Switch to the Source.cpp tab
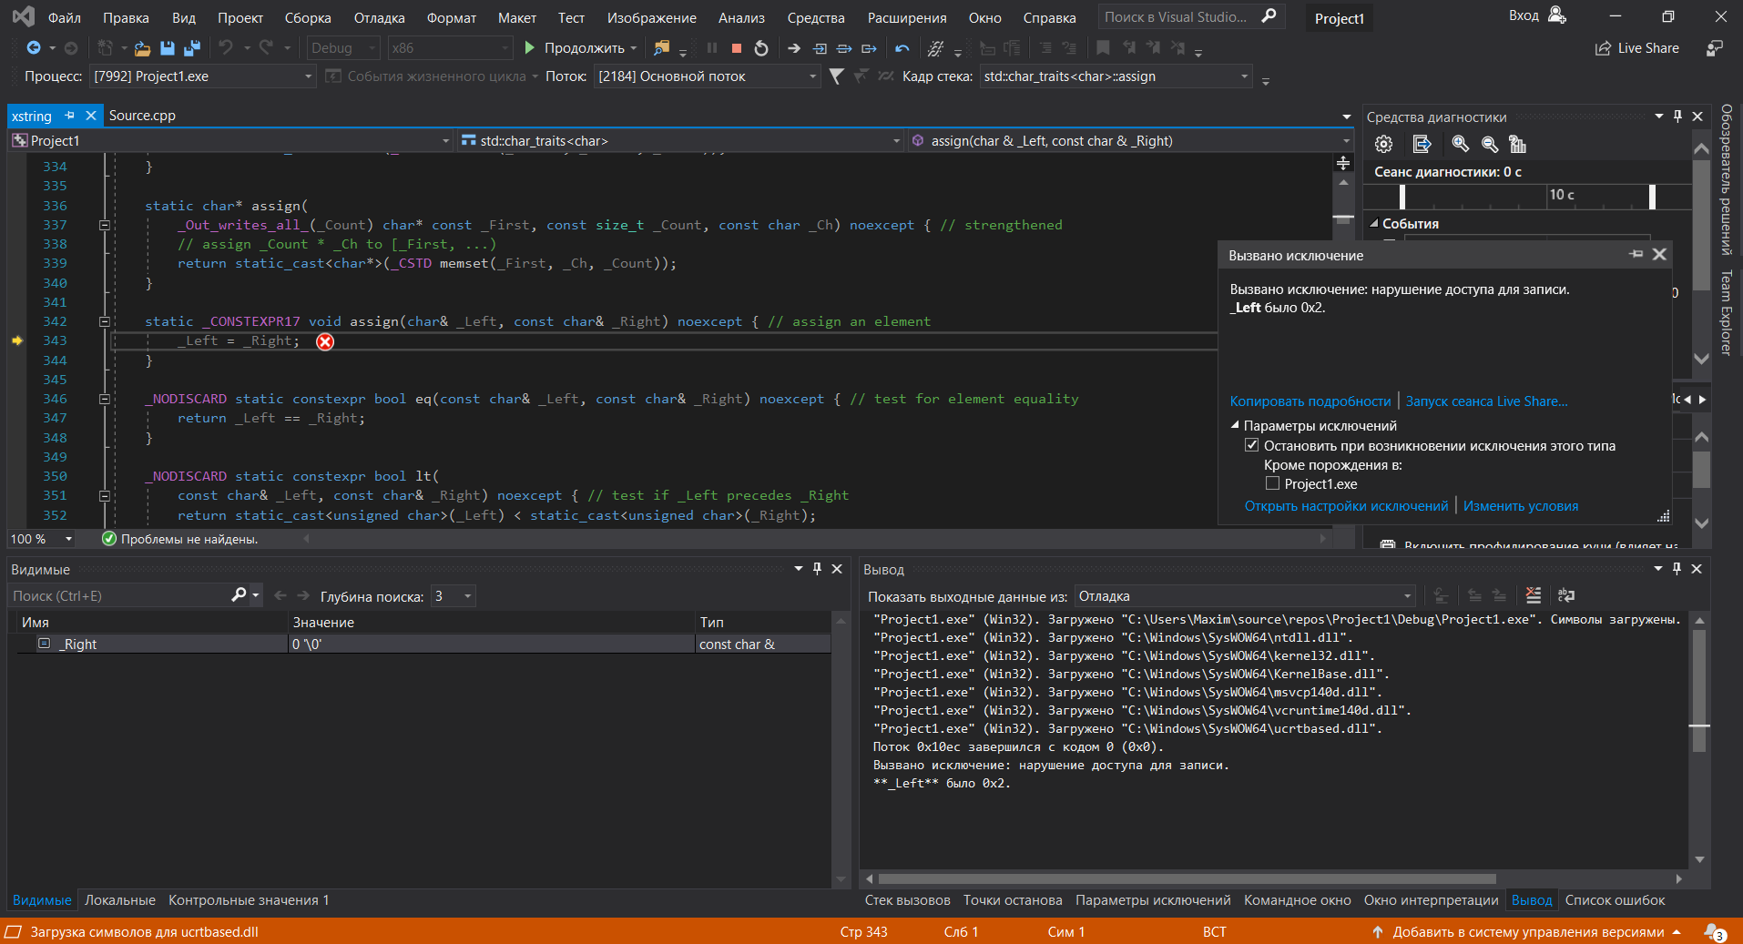Viewport: 1743px width, 944px height. point(142,116)
